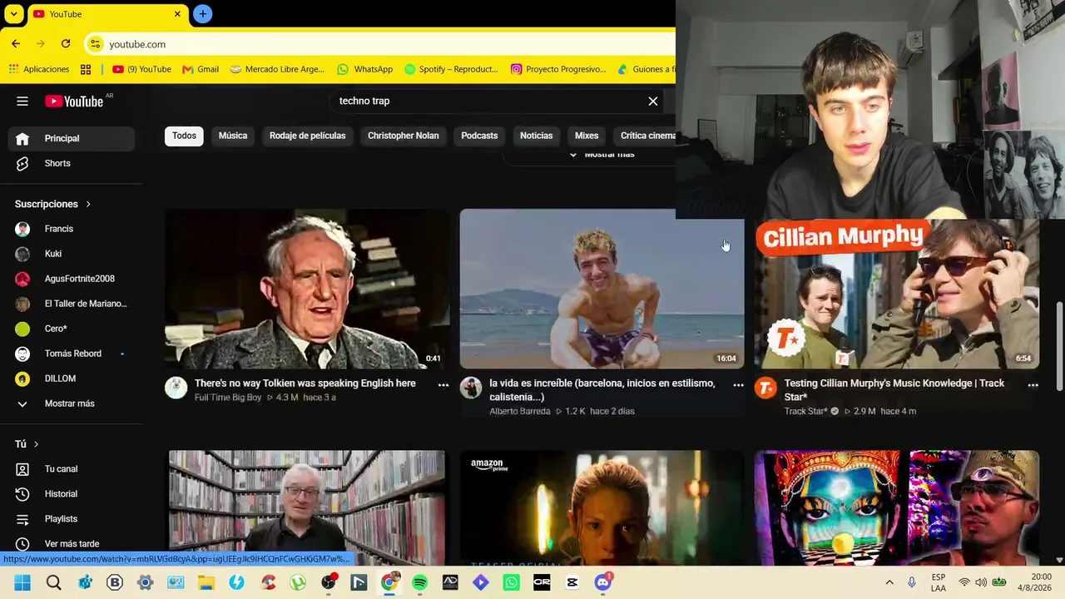This screenshot has height=599, width=1065.
Task: Open the Aplicaciones bookmark
Action: click(x=39, y=69)
